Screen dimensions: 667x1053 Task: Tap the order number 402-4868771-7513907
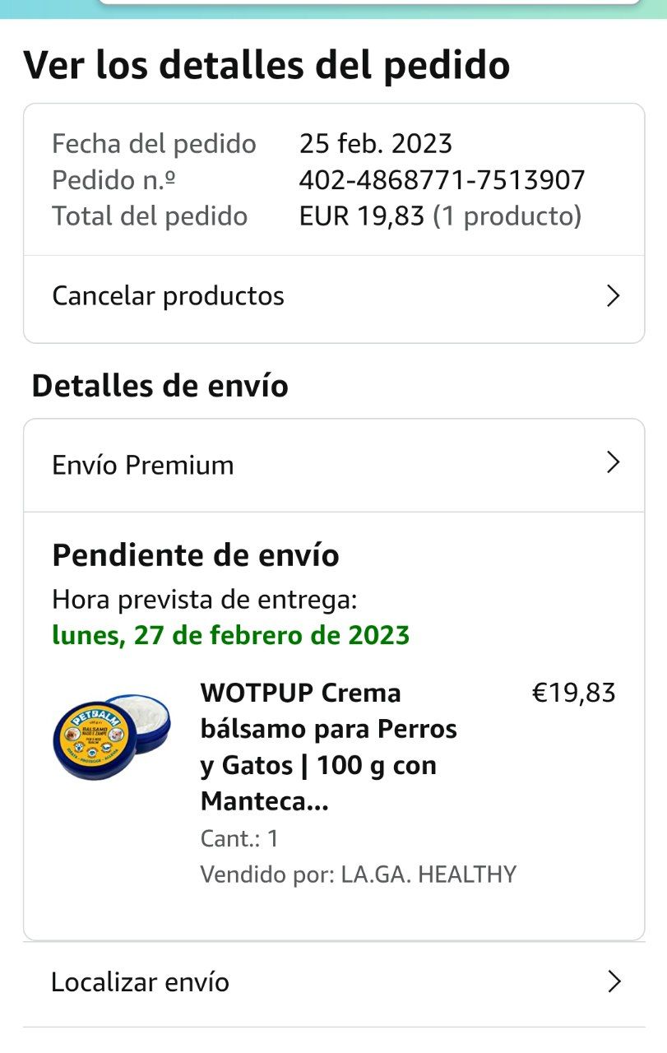[x=442, y=180]
